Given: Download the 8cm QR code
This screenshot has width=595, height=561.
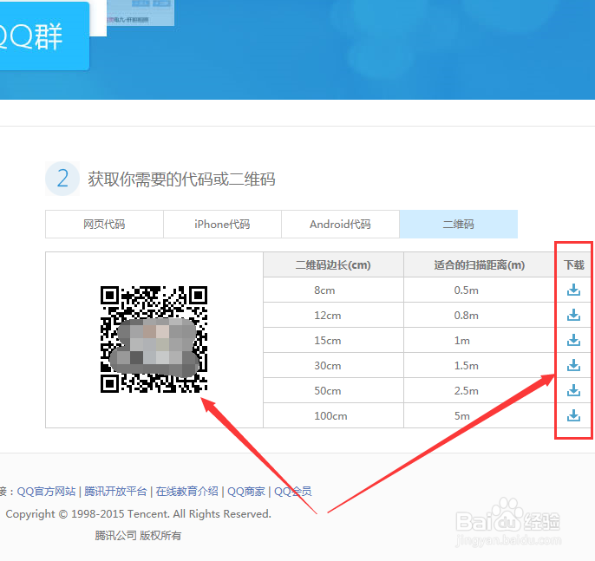Looking at the screenshot, I should click(573, 290).
